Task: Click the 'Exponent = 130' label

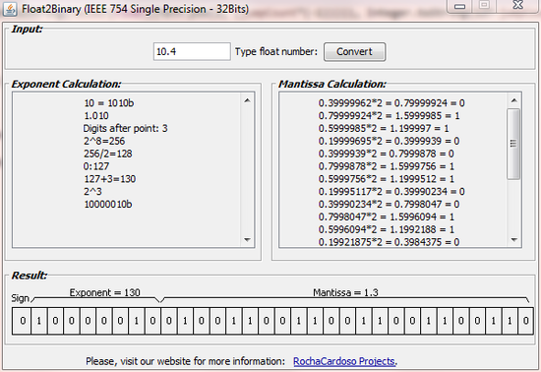Action: pyautogui.click(x=105, y=292)
